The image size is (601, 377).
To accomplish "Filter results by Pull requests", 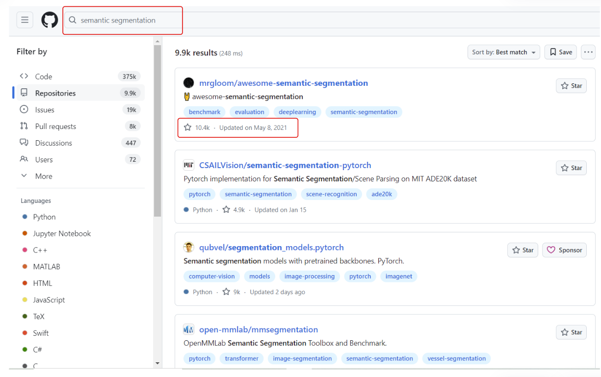I will click(79, 126).
